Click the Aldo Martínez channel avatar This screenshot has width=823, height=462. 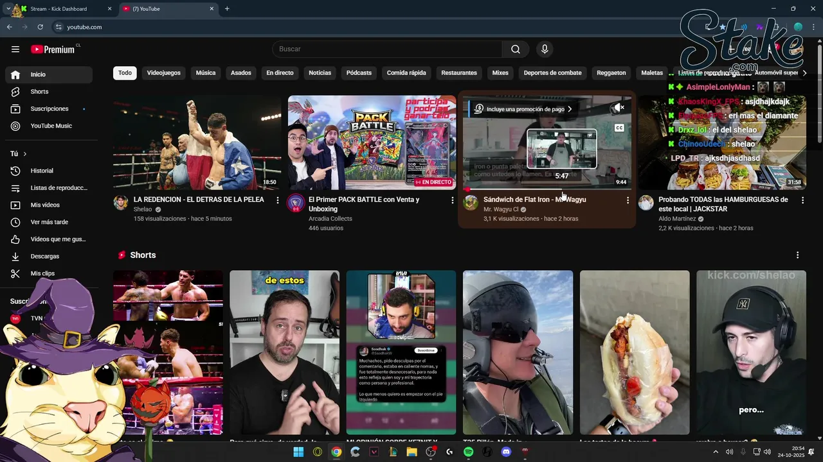[646, 203]
